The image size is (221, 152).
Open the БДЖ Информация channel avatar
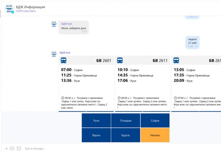9,9
